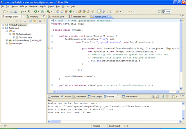Viewport: 186px width, 129px height.
Task: Open the Problems view tab
Action: pyautogui.click(x=54, y=97)
